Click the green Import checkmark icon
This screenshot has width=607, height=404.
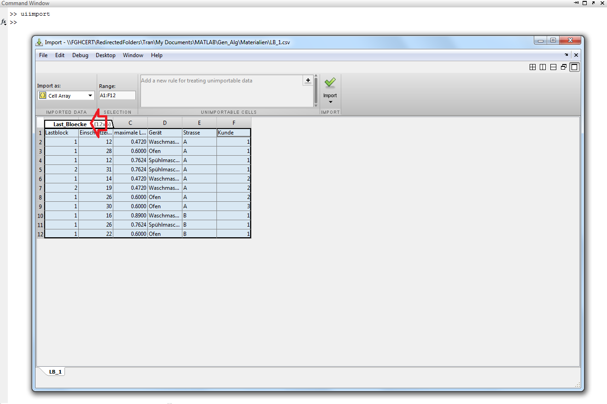point(330,83)
